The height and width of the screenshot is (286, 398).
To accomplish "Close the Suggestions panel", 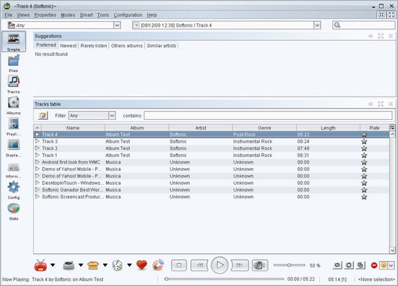I will coord(390,36).
